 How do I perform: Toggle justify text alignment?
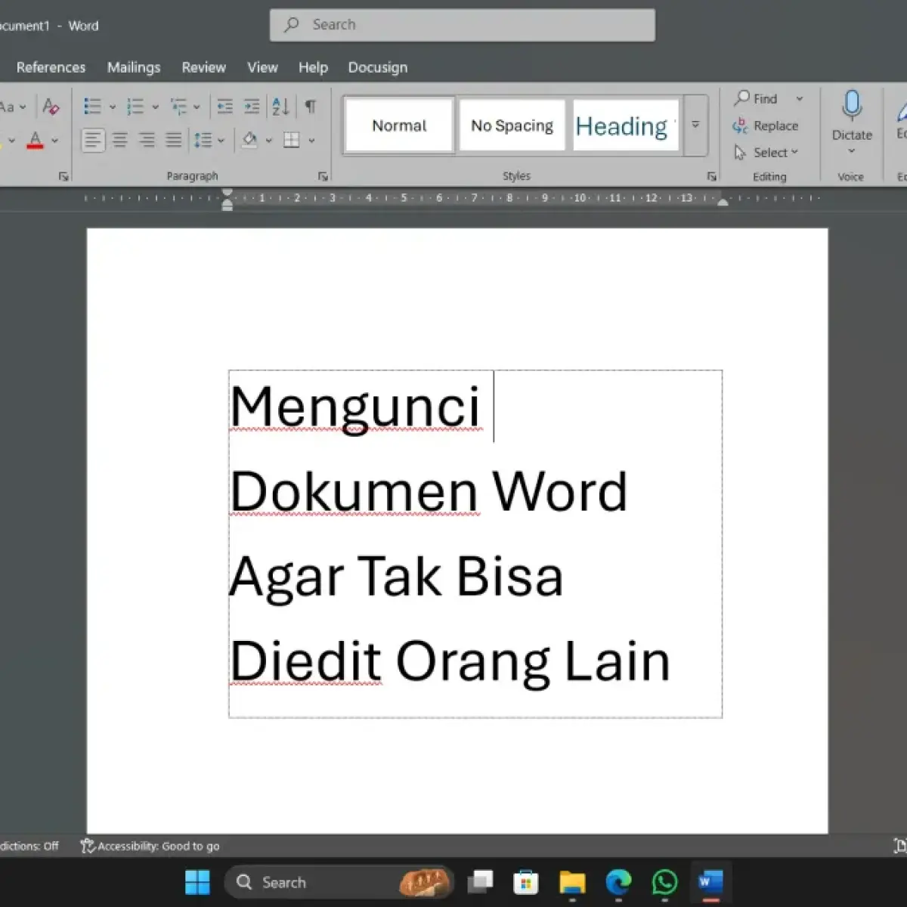click(174, 140)
